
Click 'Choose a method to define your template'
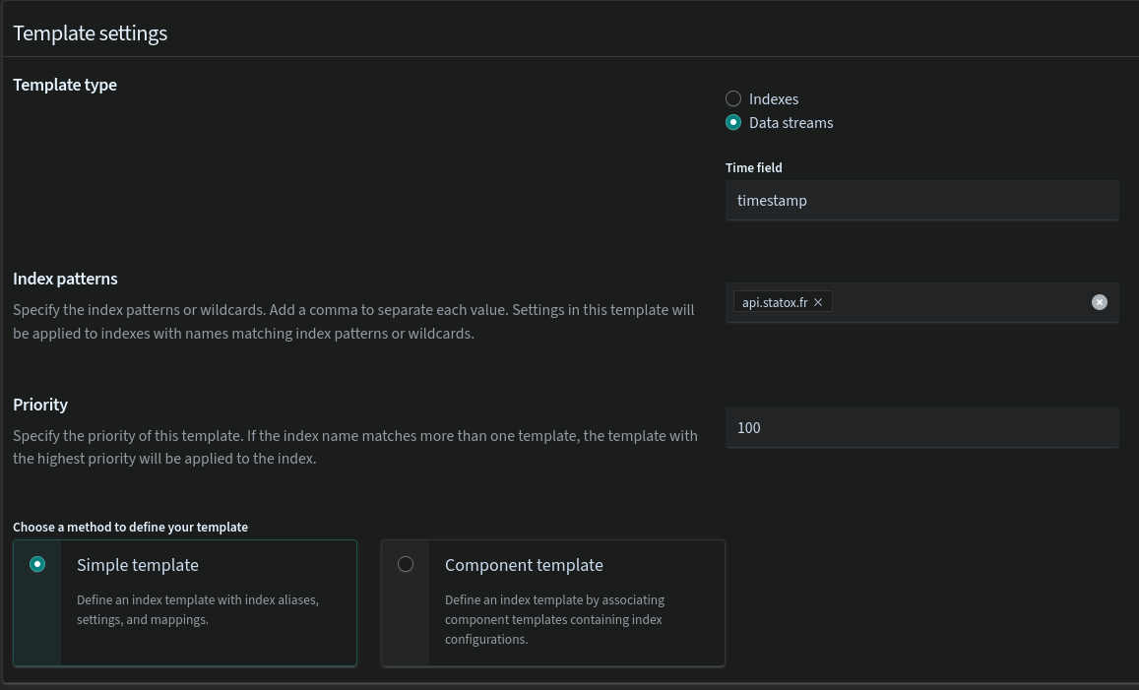point(130,528)
